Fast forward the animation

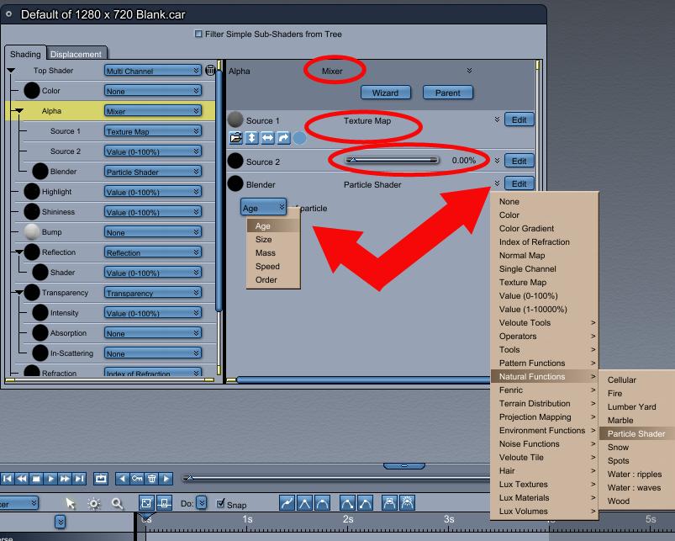point(65,479)
